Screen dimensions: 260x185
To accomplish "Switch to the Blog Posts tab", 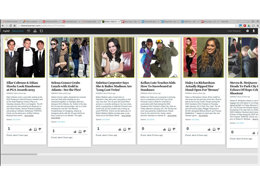I will (x=170, y=22).
